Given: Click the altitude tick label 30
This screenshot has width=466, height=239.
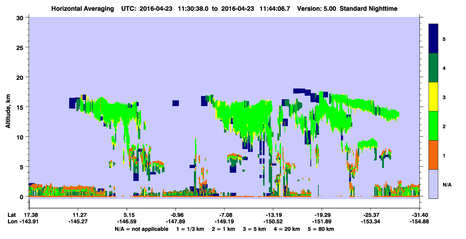Looking at the screenshot, I should pyautogui.click(x=21, y=17).
